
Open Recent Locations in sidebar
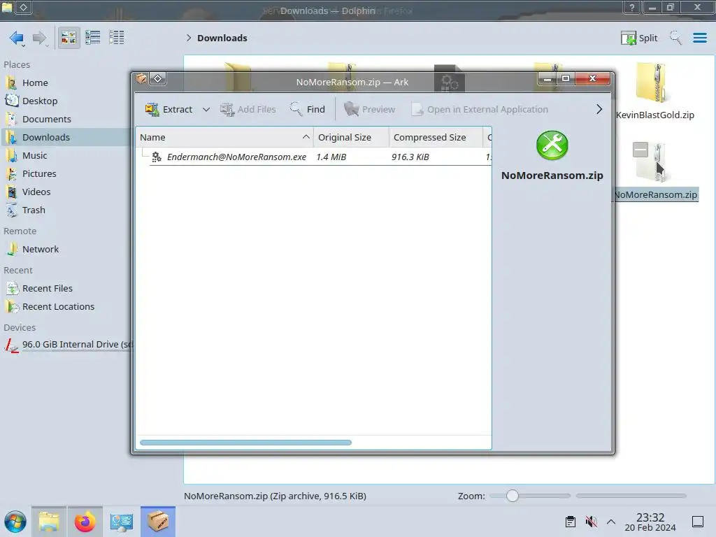58,307
